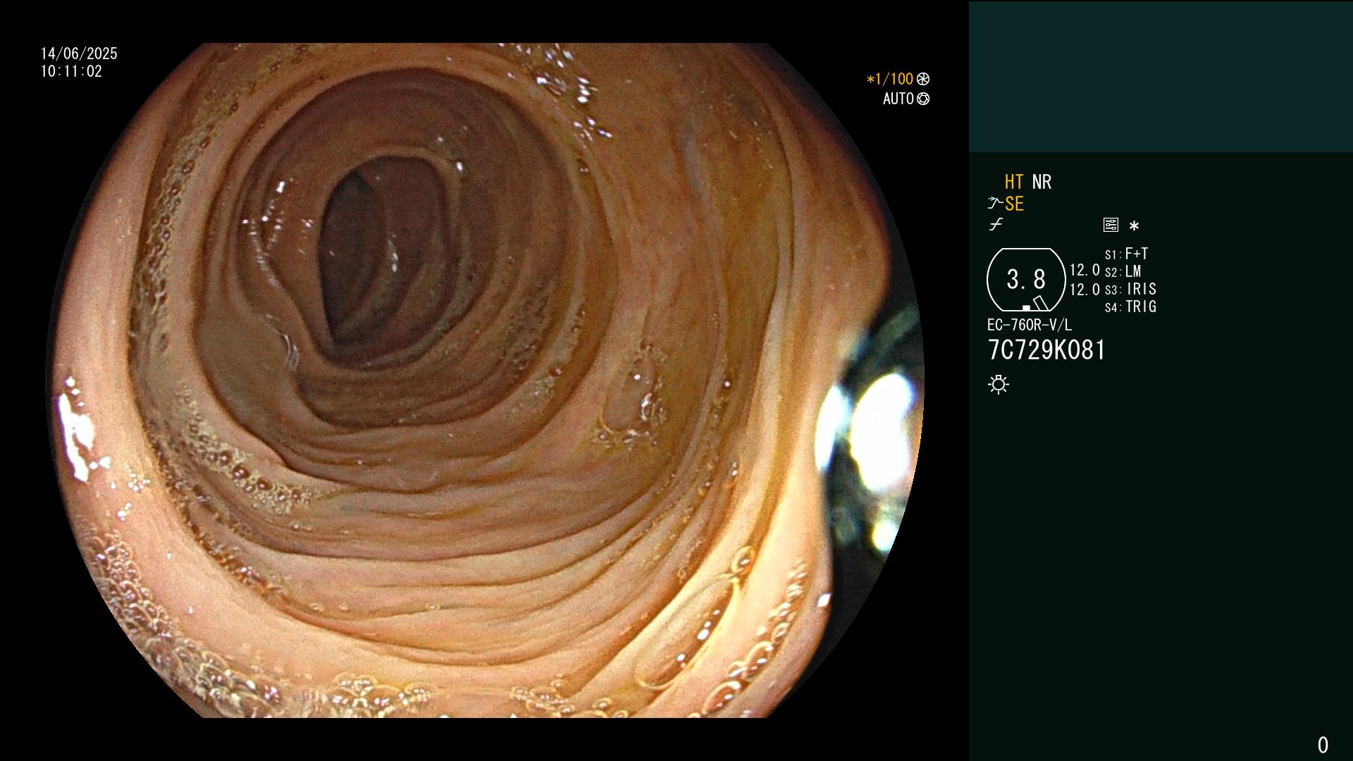Click the image counter 0

click(x=1323, y=745)
